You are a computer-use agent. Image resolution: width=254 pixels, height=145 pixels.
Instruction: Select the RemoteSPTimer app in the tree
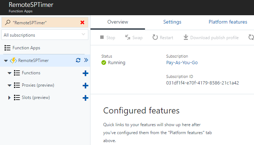point(33,61)
